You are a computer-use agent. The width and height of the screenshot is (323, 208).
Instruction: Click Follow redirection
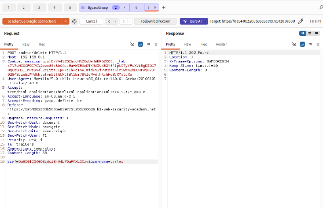(x=155, y=21)
